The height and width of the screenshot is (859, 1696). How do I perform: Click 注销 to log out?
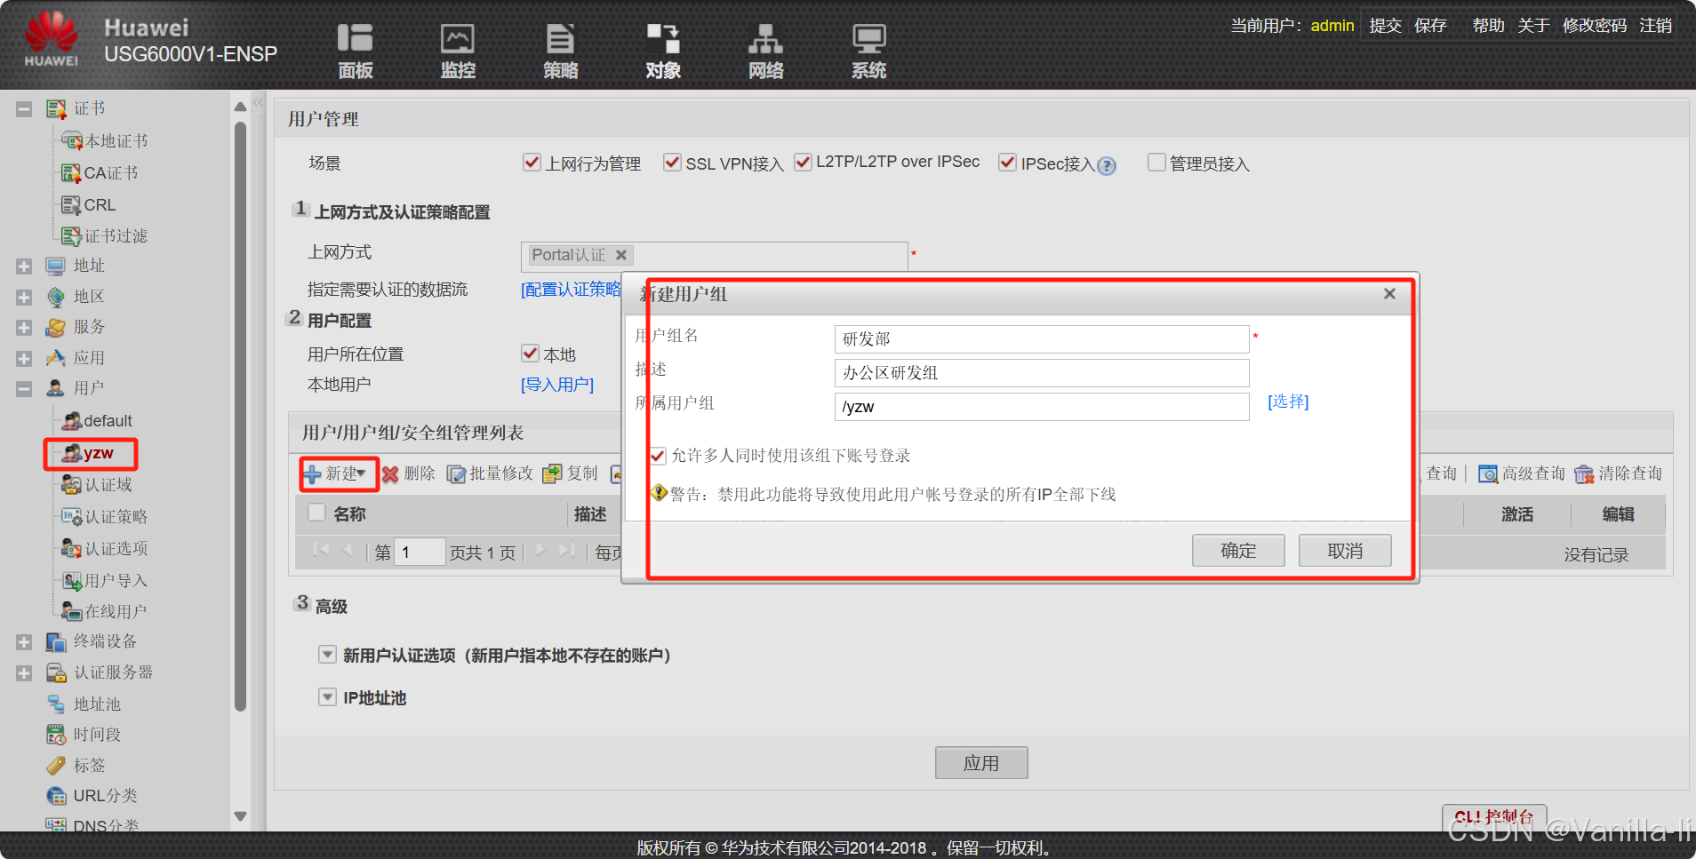pyautogui.click(x=1656, y=26)
